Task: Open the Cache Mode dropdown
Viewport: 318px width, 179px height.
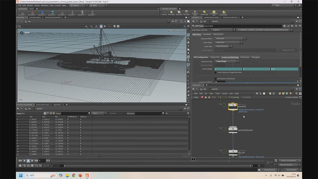Action: coord(228,42)
